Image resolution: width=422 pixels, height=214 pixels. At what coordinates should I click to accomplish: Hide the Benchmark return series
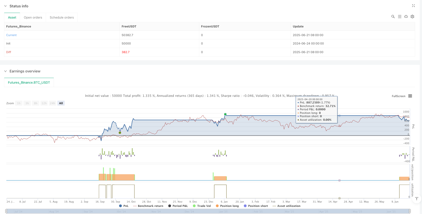click(x=148, y=206)
